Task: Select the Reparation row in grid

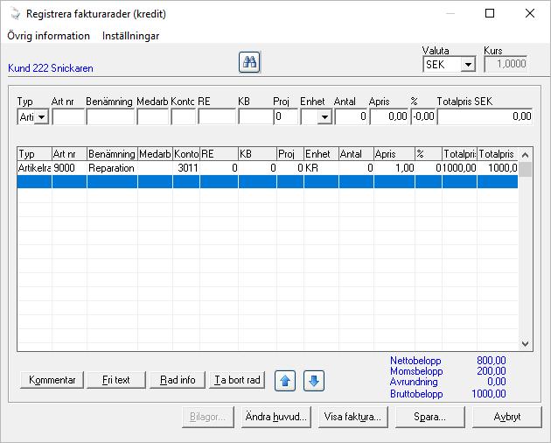Action: (x=268, y=168)
